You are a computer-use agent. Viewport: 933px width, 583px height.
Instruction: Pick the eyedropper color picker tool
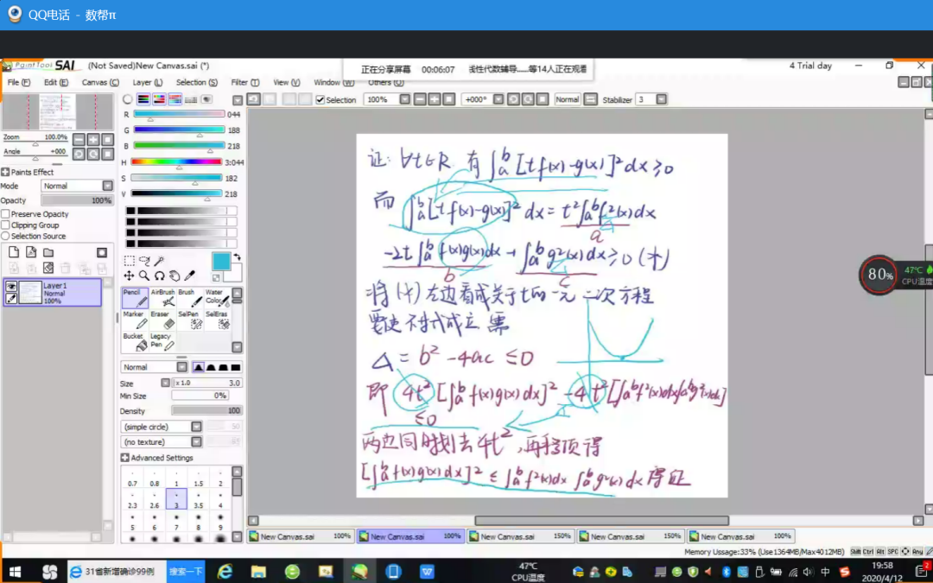189,276
